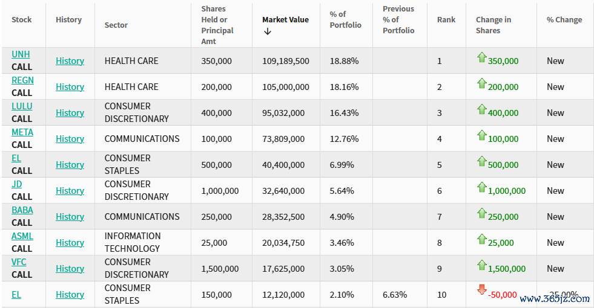Select market value 95,032,000

click(x=283, y=112)
